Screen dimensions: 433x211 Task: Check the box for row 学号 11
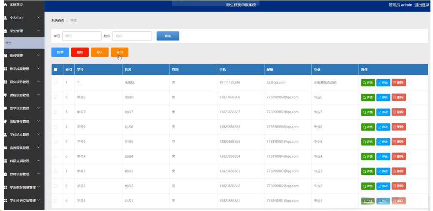point(56,83)
